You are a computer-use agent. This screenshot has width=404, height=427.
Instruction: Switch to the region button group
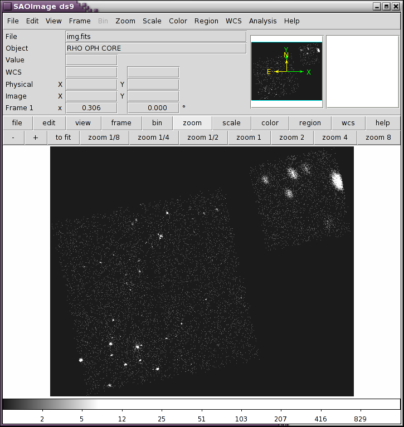(x=310, y=123)
